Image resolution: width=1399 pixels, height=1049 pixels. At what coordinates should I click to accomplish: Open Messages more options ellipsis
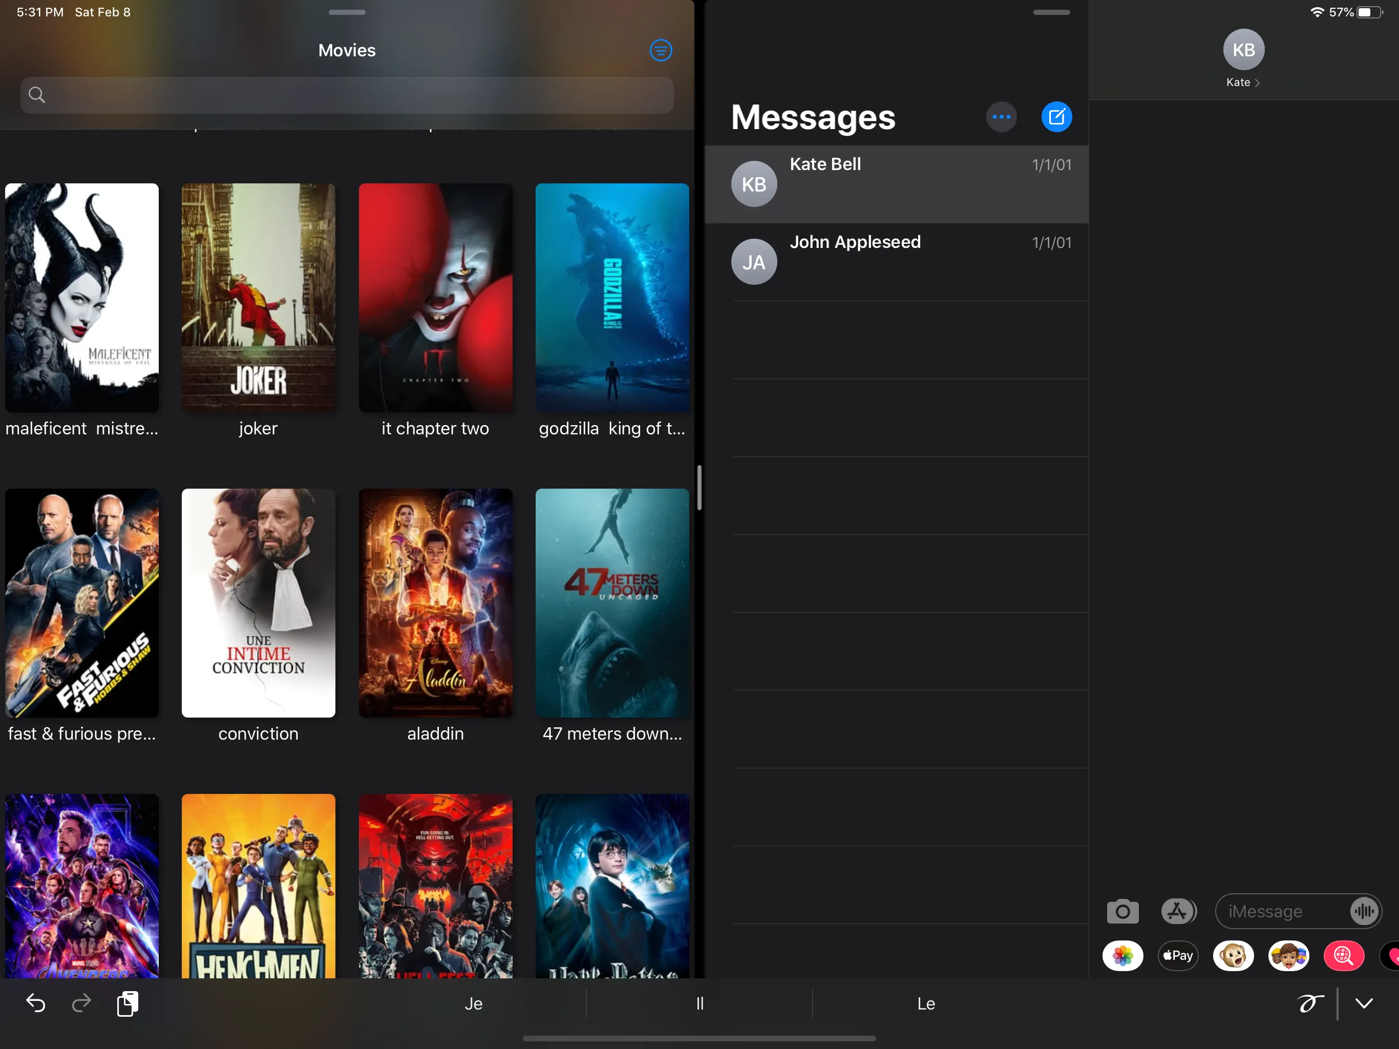click(x=1001, y=117)
